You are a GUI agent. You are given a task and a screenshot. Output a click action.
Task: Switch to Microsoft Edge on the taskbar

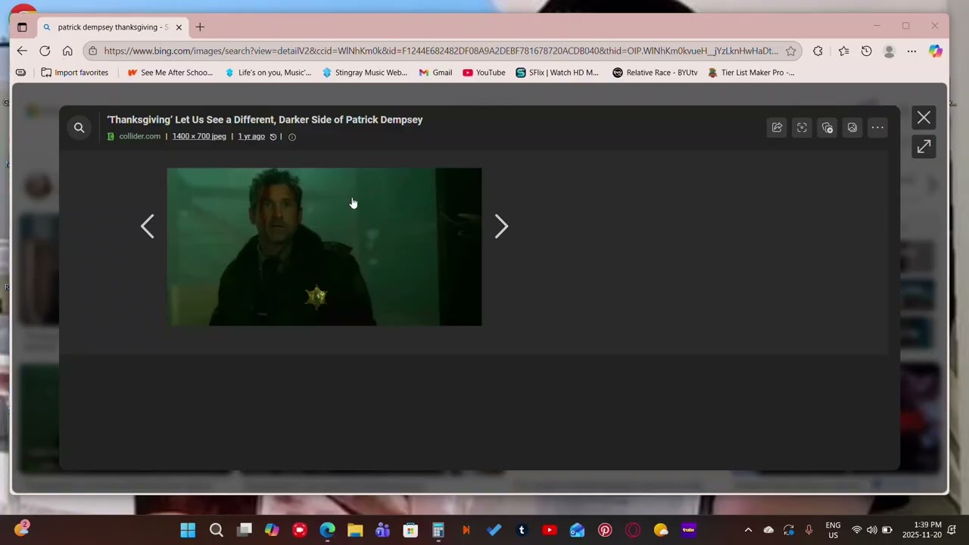pyautogui.click(x=327, y=530)
